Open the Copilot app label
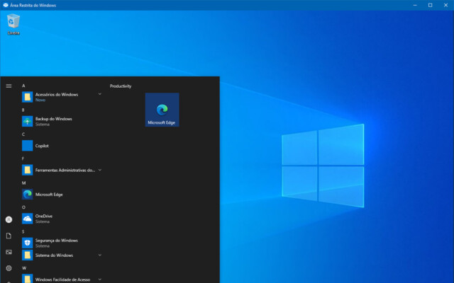Image resolution: width=454 pixels, height=283 pixels. pyautogui.click(x=42, y=146)
